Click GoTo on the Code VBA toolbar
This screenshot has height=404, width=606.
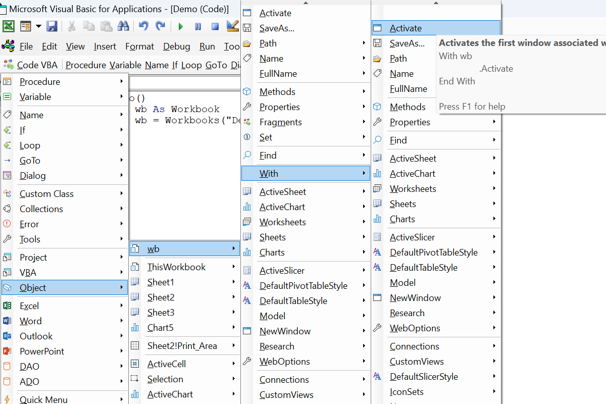point(216,65)
